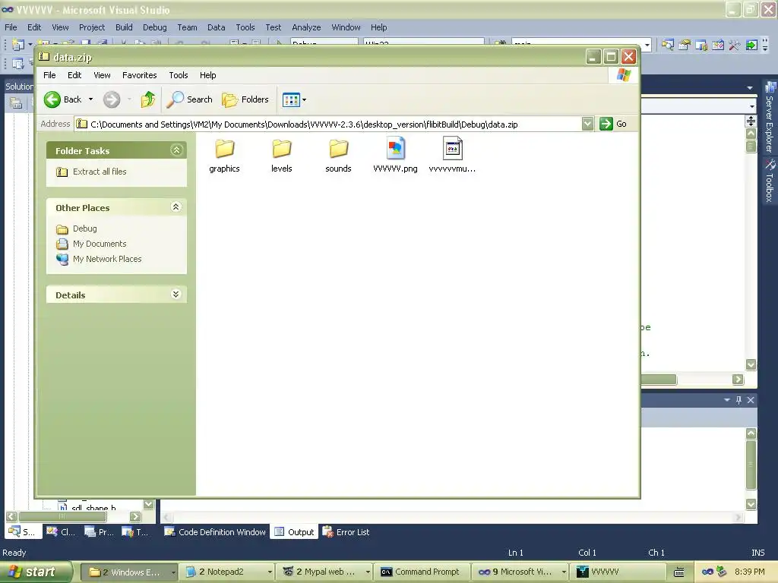Switch to Class View bottom tab
This screenshot has height=583, width=778.
point(61,532)
